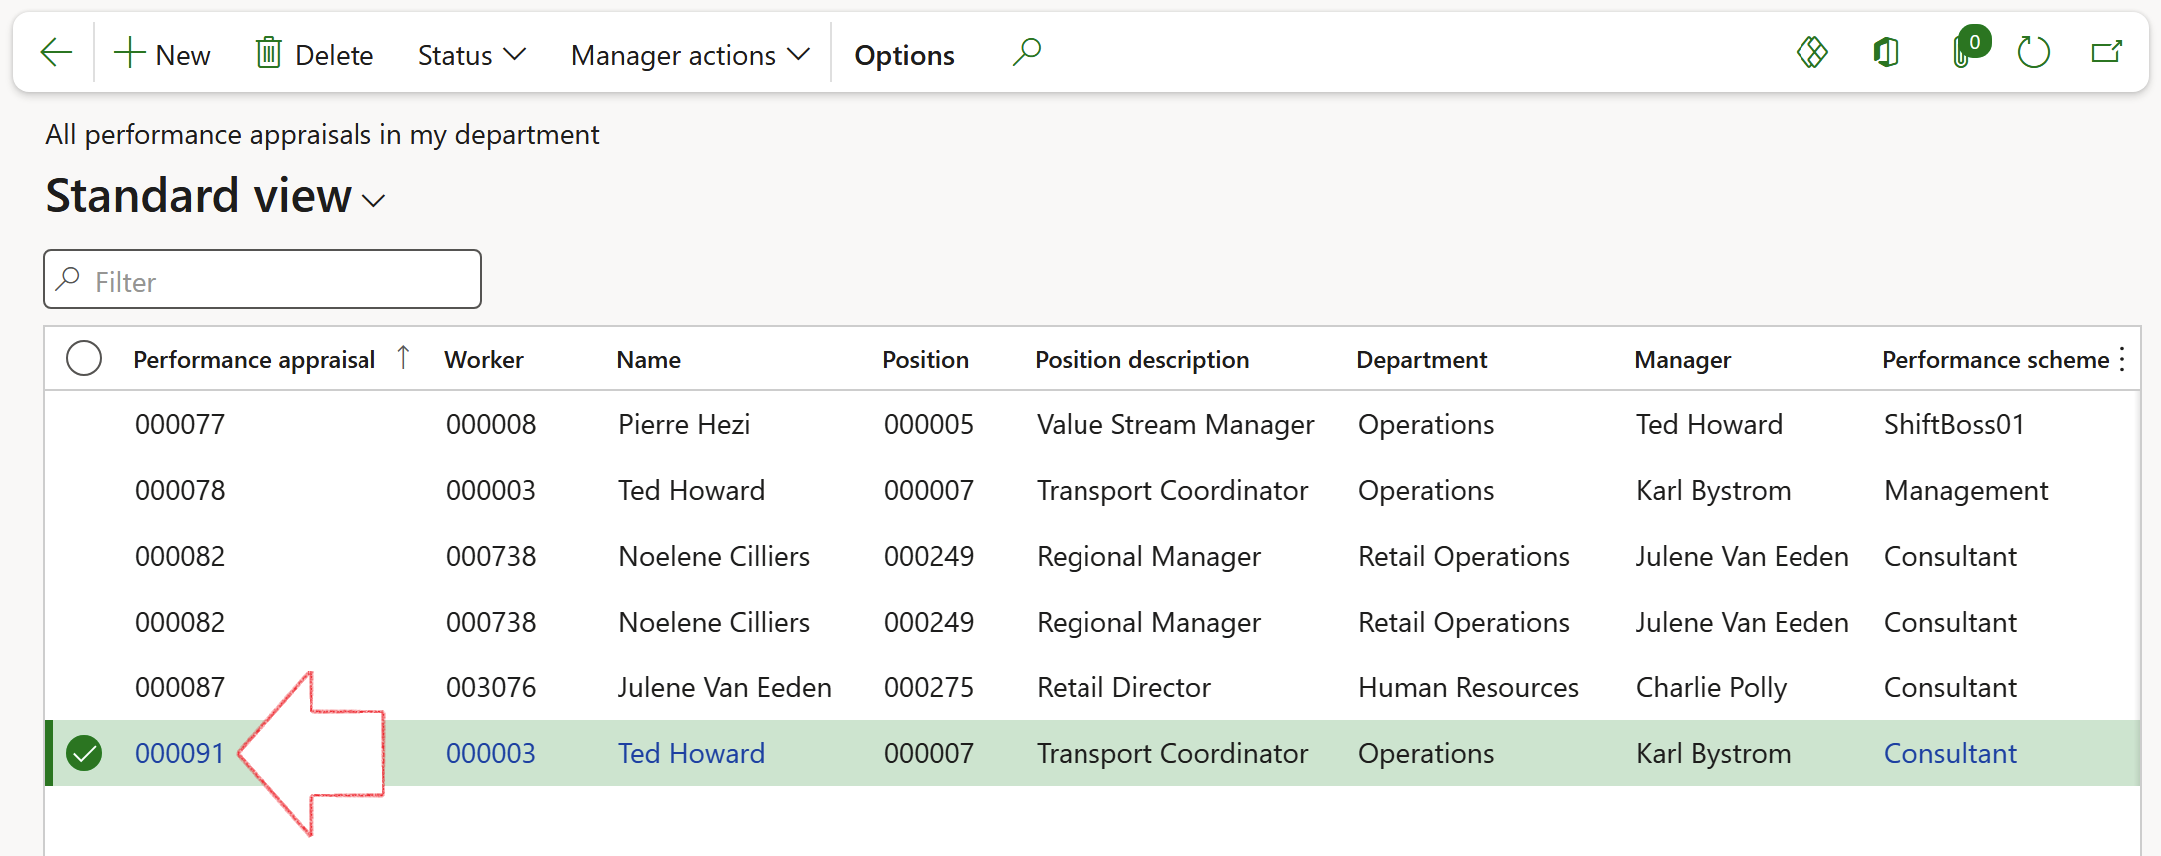Viewport: 2161px width, 856px height.
Task: Open the Power Apps diamond icon
Action: click(1811, 52)
